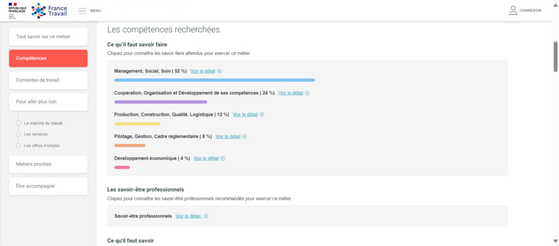Screen dimensions: 559x246
Task: Select Le marché du travail circle marker
Action: click(x=18, y=123)
